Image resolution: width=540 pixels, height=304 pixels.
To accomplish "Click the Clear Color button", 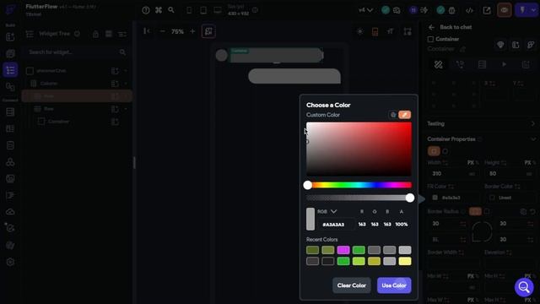I will pyautogui.click(x=352, y=285).
